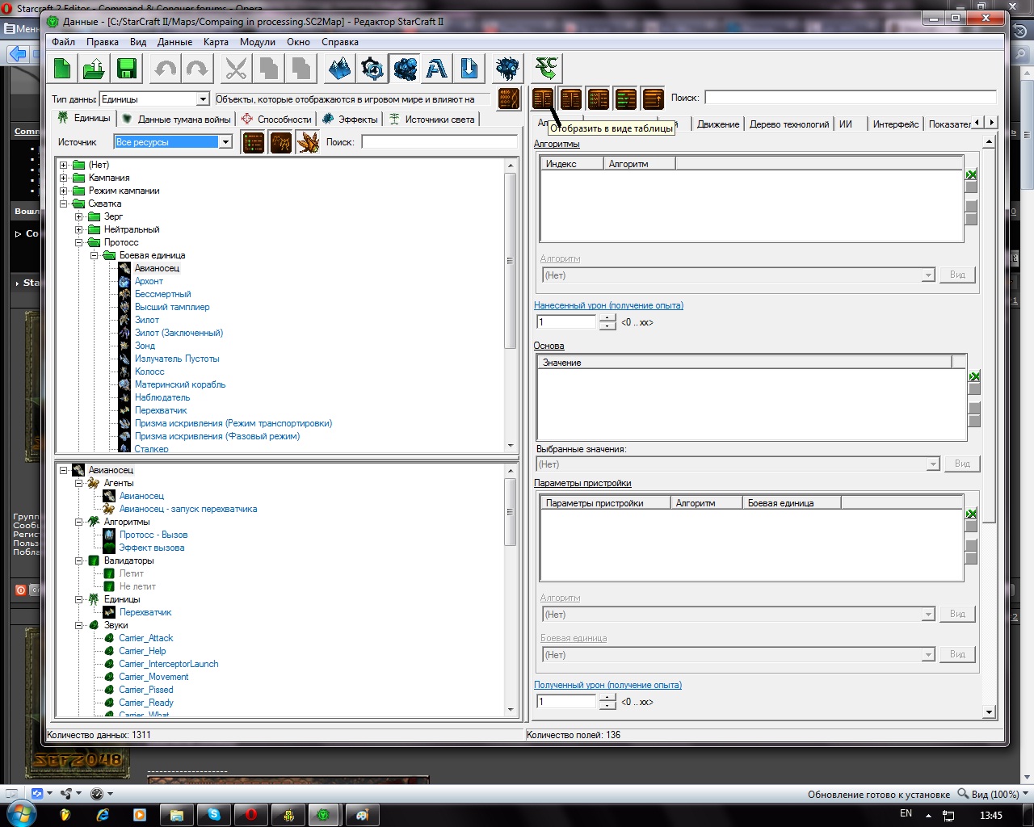Select Протосс - Вызов in lower tree
The image size is (1034, 827).
pyautogui.click(x=153, y=535)
